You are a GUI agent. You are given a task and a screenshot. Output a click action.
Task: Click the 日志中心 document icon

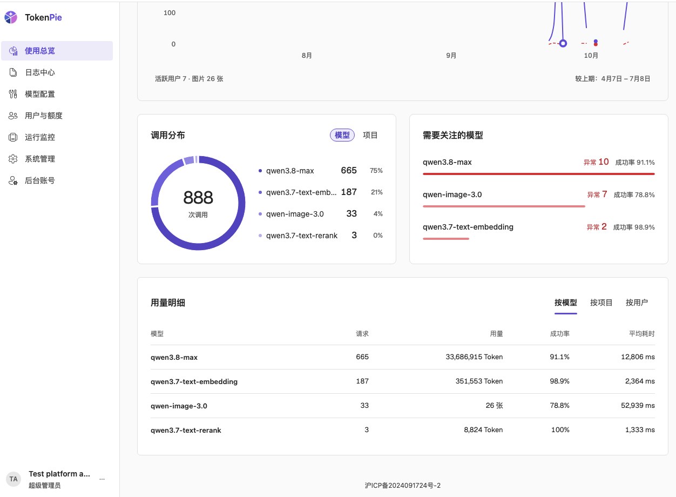(13, 72)
